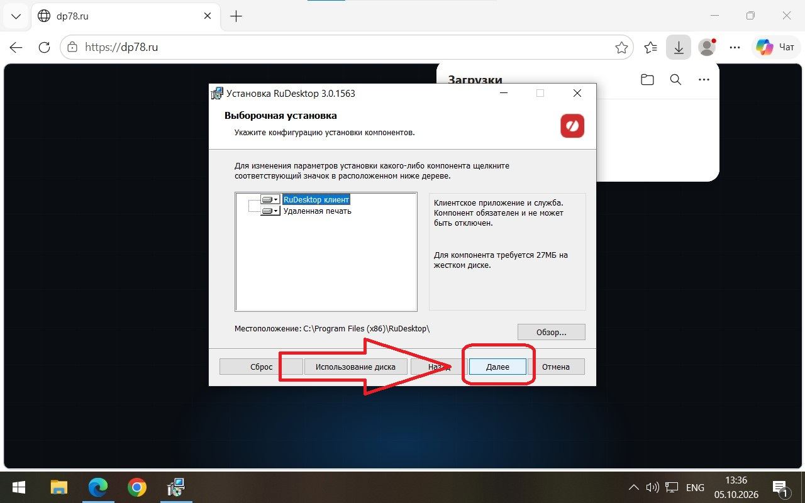The width and height of the screenshot is (805, 503).
Task: Go back with the Назад button
Action: (x=439, y=367)
